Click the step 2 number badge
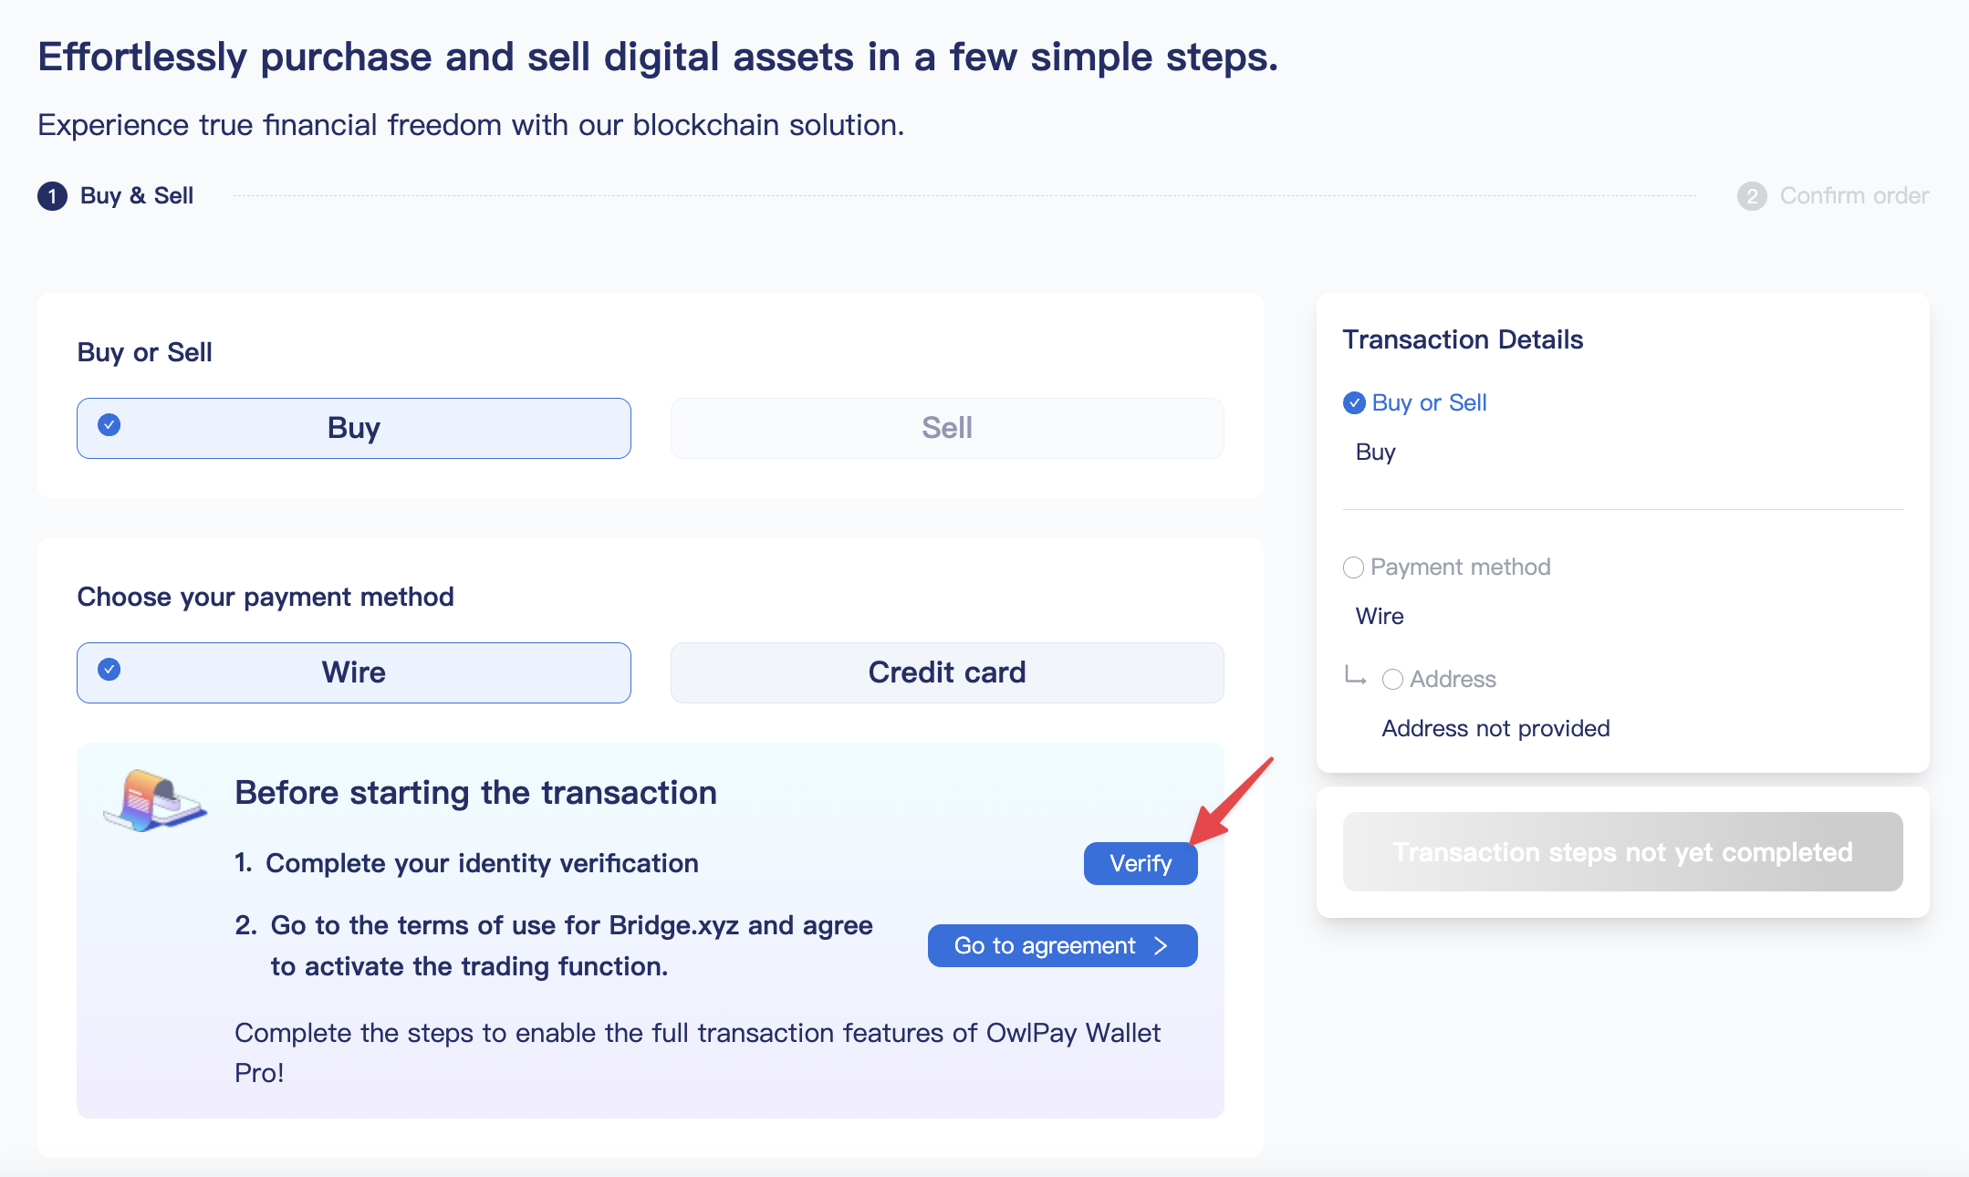Viewport: 1969px width, 1177px height. tap(1751, 196)
